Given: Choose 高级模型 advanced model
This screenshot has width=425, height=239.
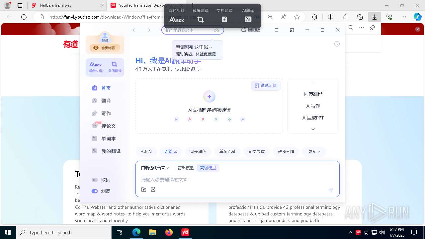Looking at the screenshot, I should pyautogui.click(x=208, y=168).
